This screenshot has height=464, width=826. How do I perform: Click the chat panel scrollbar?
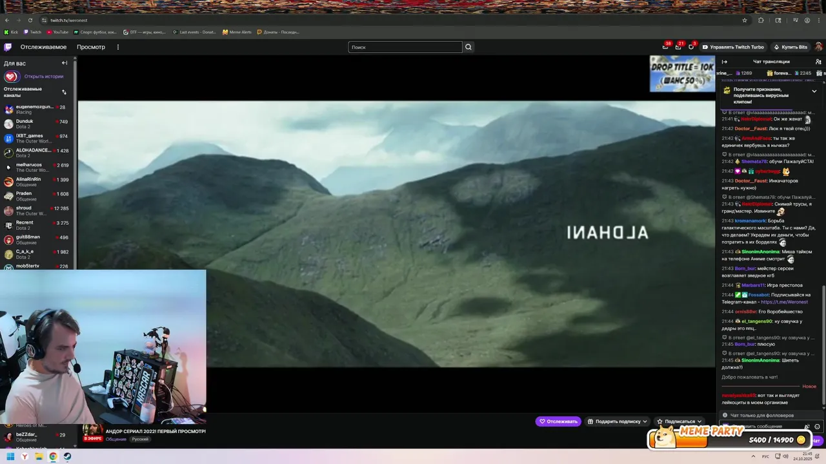[x=823, y=346]
